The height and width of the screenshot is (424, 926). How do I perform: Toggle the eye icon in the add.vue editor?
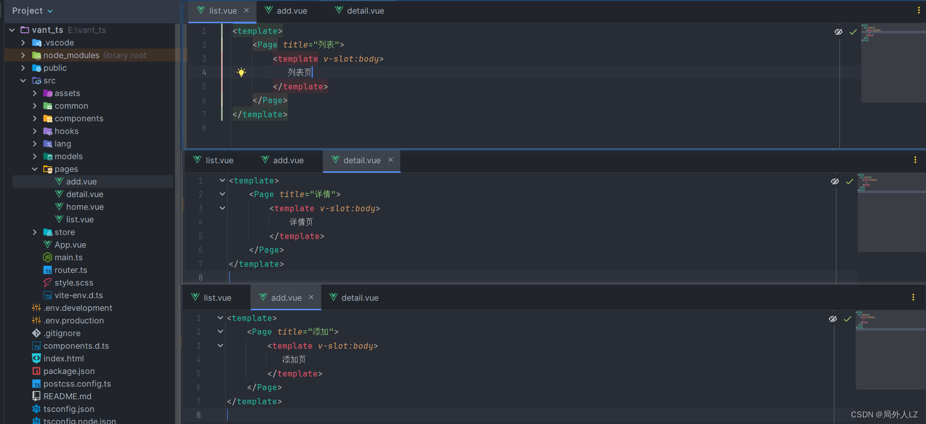click(x=833, y=319)
